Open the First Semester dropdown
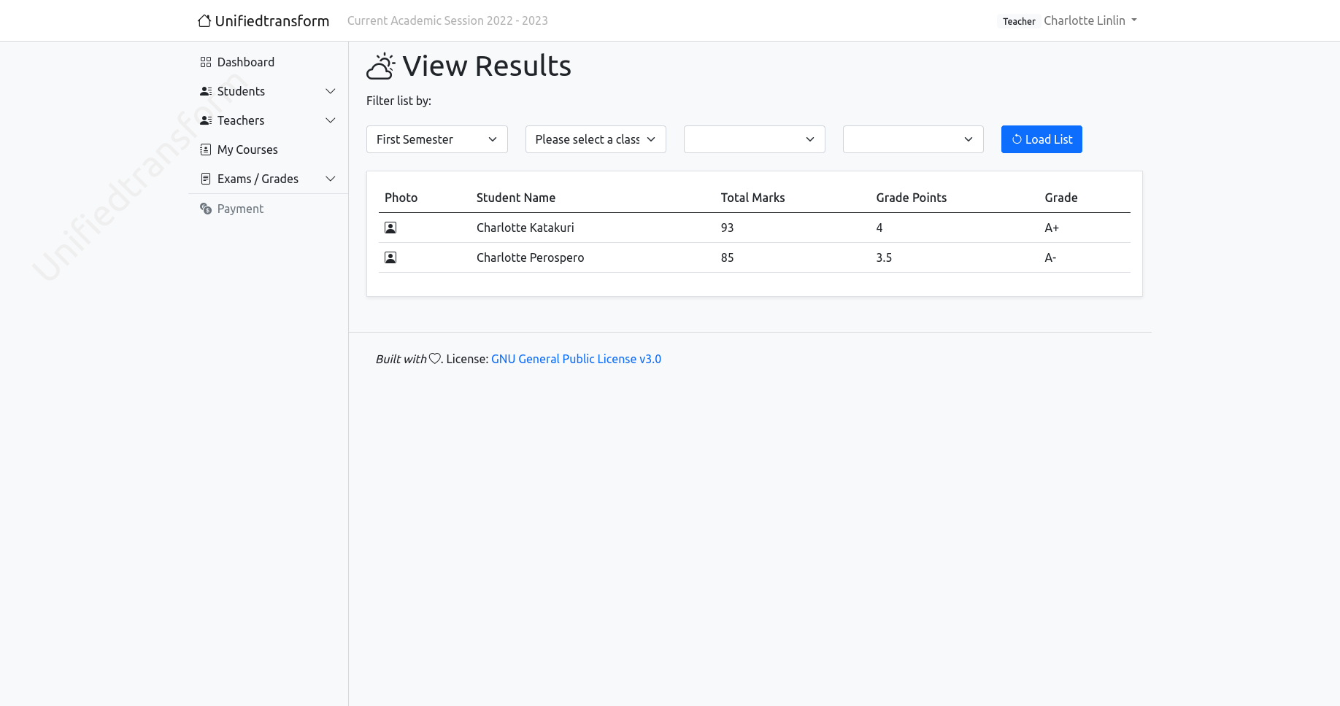Screen dimensions: 1340x706 coord(437,139)
